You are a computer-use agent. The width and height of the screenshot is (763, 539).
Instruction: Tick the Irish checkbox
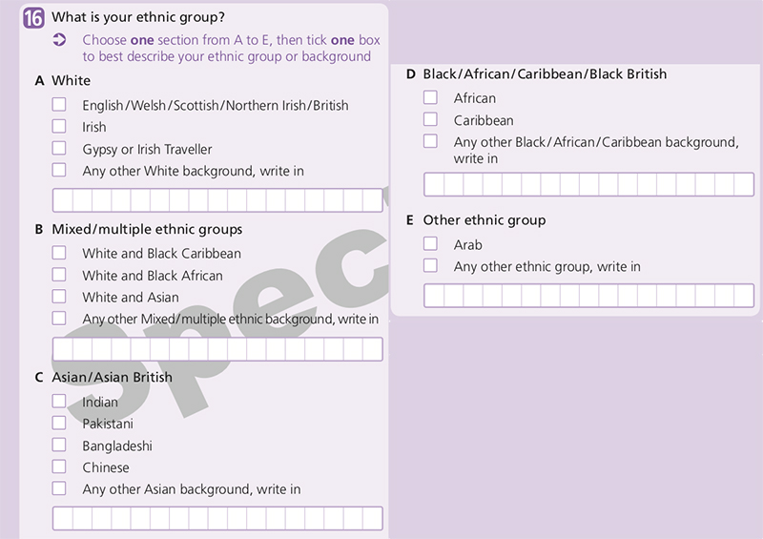(59, 127)
